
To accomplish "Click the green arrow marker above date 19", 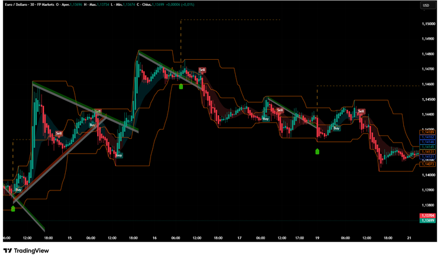I will point(317,151).
